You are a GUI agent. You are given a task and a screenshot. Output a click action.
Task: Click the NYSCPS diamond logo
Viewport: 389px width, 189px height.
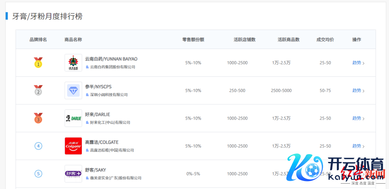(73, 90)
